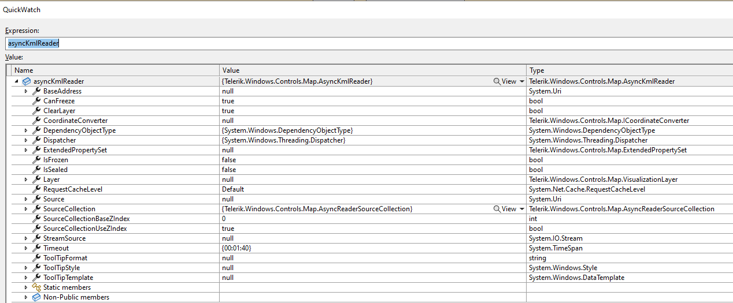Click the asyncKmlReader object cube icon
The height and width of the screenshot is (303, 733).
click(x=27, y=81)
